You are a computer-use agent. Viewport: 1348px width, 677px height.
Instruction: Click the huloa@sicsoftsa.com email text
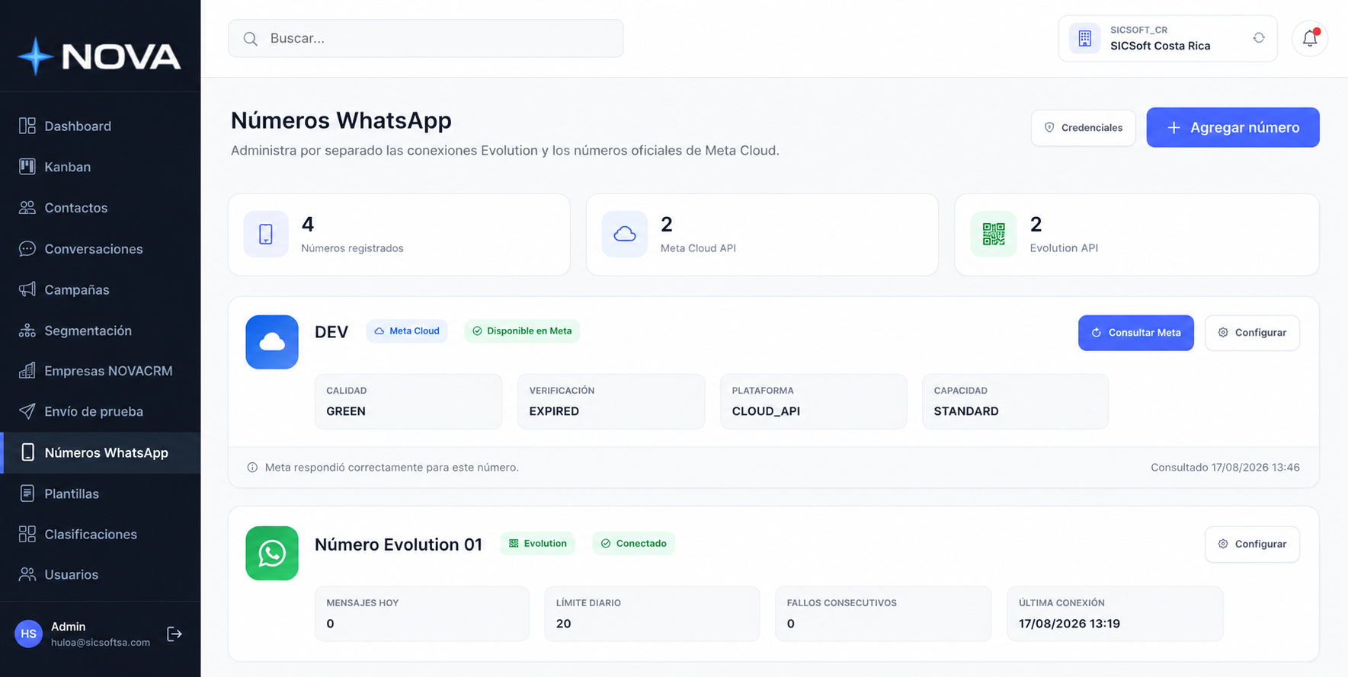[101, 643]
